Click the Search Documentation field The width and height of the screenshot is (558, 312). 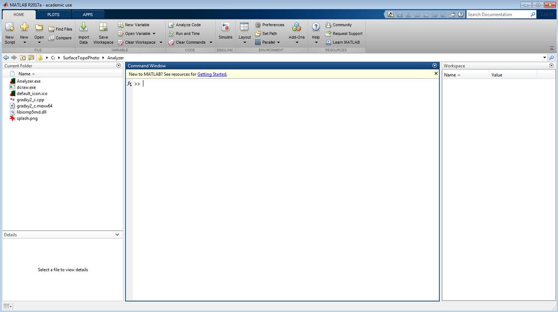click(498, 15)
